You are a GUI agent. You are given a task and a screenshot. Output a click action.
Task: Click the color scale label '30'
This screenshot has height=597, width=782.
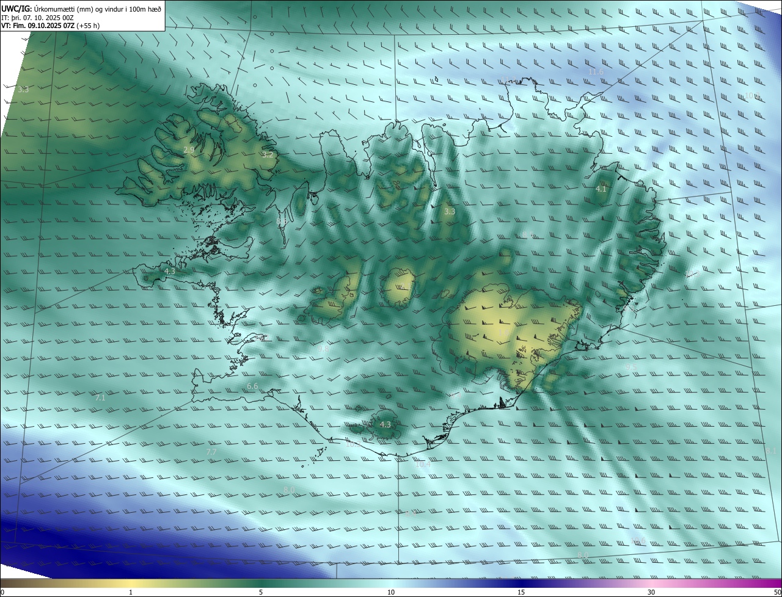point(651,592)
